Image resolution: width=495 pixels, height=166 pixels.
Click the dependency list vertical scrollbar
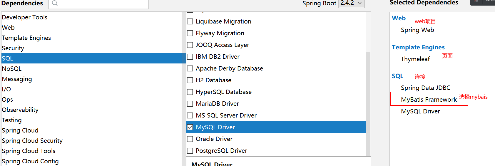pos(368,104)
